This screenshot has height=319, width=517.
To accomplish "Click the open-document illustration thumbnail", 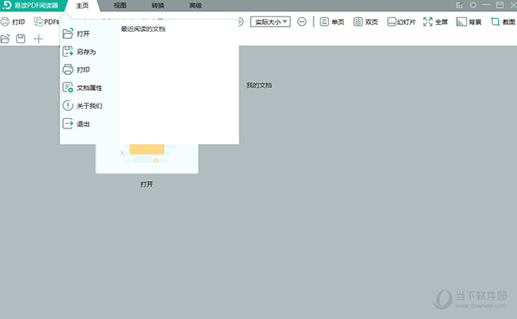I will click(147, 159).
